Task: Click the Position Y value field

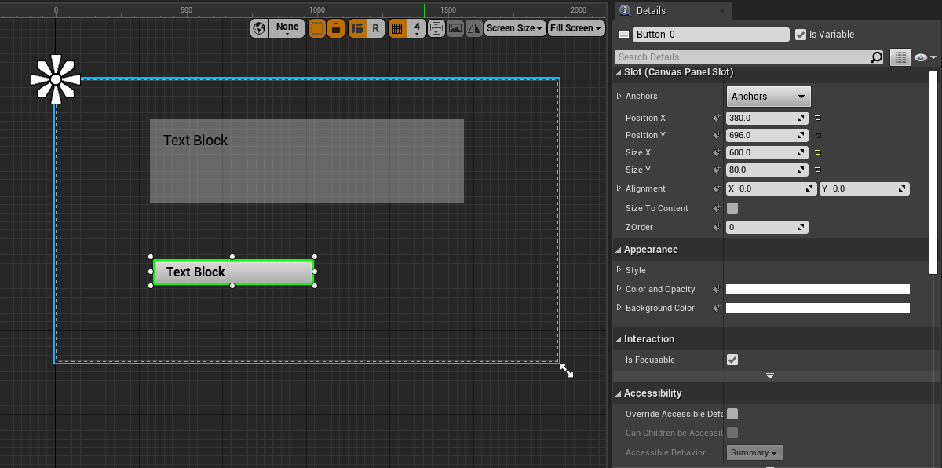Action: point(767,135)
